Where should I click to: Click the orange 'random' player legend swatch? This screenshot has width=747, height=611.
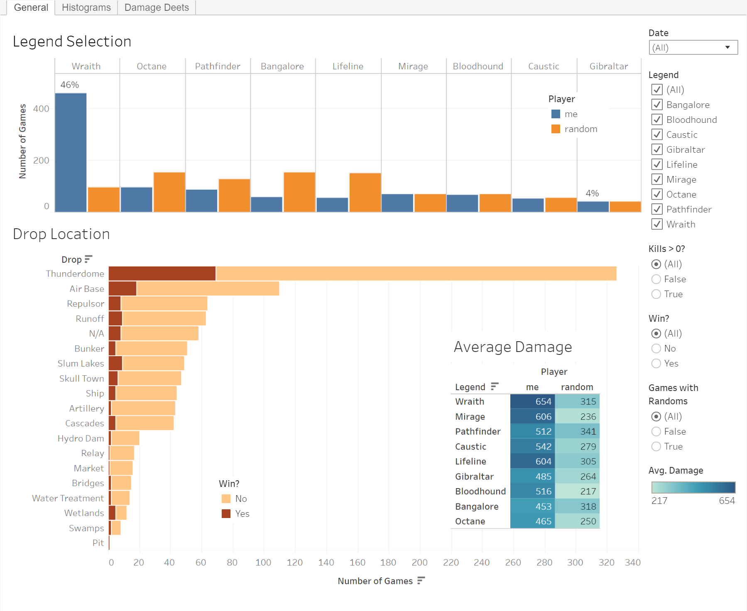556,129
